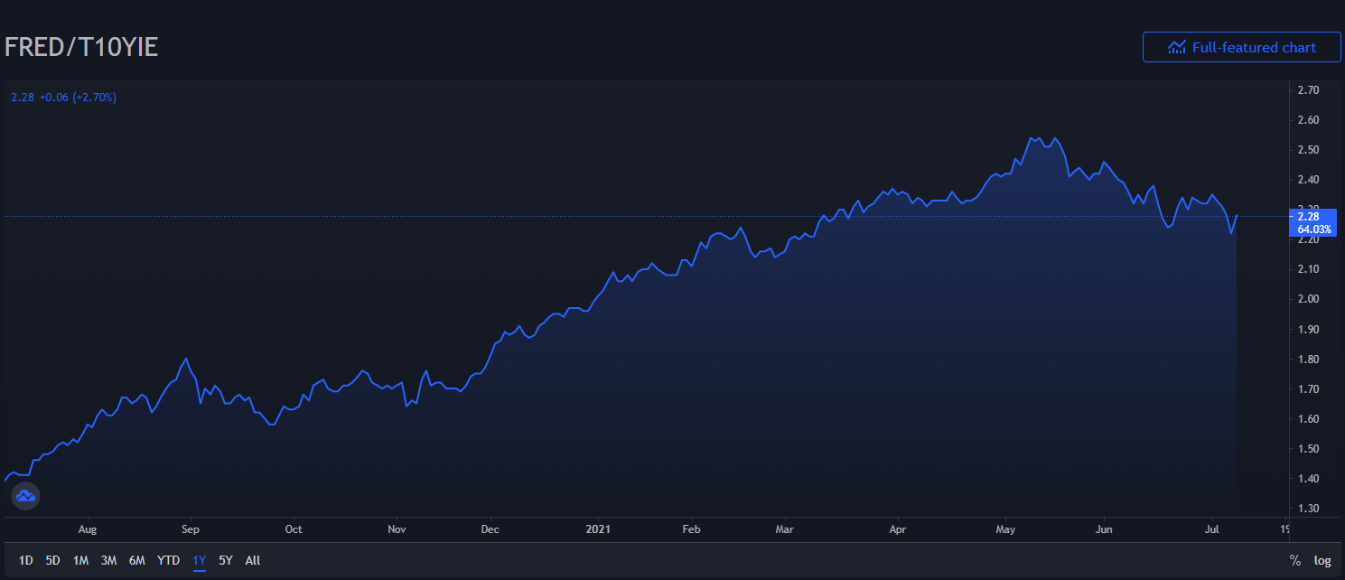Click the May label on the time axis
Viewport: 1345px width, 580px height.
point(1005,529)
